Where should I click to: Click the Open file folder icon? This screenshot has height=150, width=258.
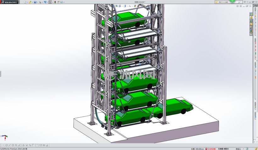coord(30,2)
